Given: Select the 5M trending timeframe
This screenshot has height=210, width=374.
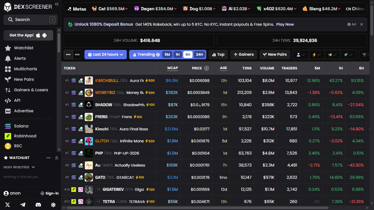Looking at the screenshot, I should 167,55.
